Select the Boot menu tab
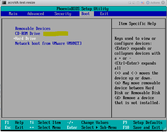This screenshot has width=167, height=132. pos(85,14)
